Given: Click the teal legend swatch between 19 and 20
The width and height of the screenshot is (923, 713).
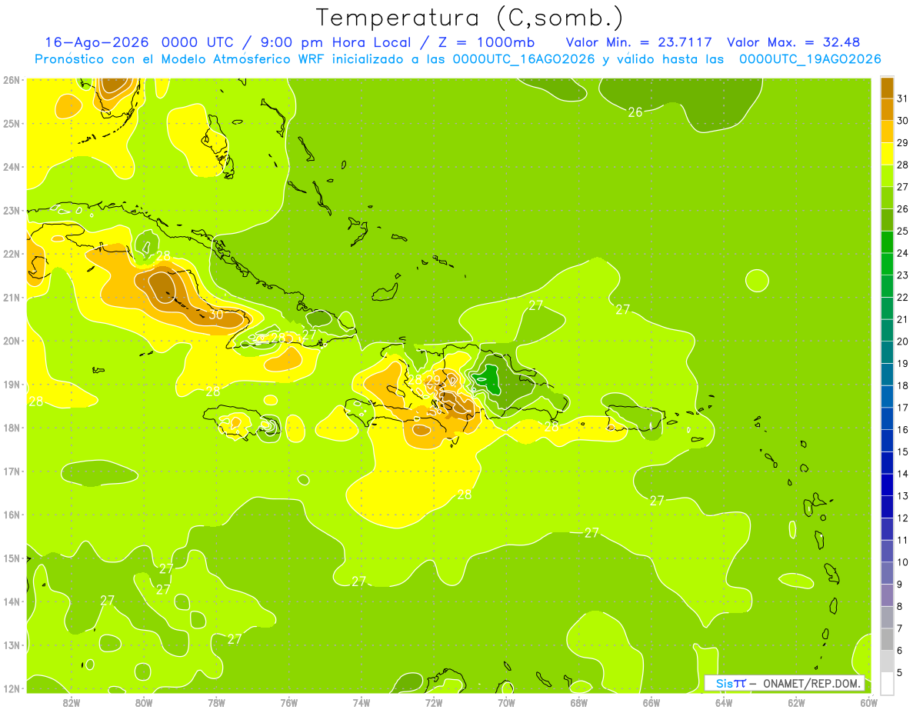Looking at the screenshot, I should [x=887, y=352].
